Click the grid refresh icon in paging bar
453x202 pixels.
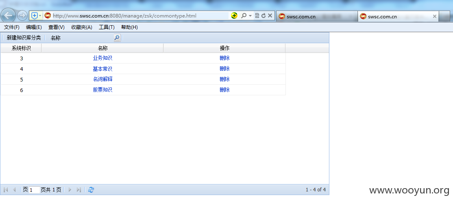pos(91,190)
